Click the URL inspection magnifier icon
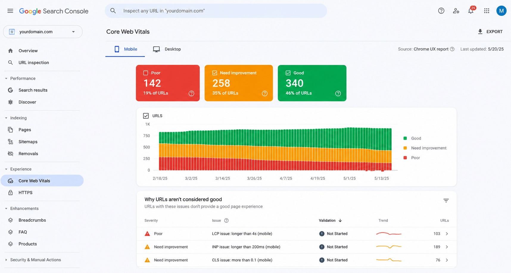 click(x=10, y=63)
